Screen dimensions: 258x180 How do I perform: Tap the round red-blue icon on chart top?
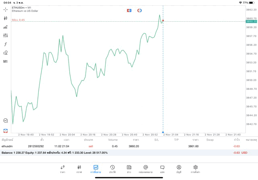pyautogui.click(x=139, y=10)
